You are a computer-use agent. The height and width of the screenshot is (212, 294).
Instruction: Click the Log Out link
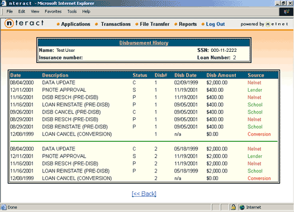click(215, 24)
